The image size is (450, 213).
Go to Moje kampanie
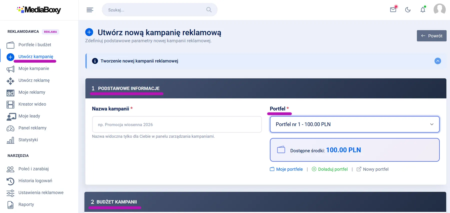[34, 68]
